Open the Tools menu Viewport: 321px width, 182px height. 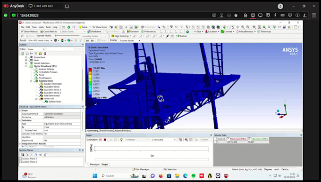click(48, 27)
